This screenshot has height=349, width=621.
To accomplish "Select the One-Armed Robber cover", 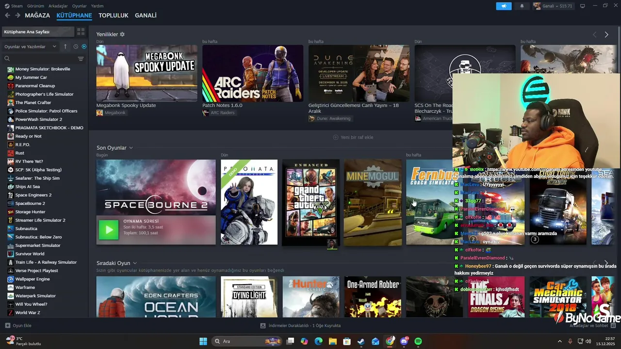I will [373, 297].
